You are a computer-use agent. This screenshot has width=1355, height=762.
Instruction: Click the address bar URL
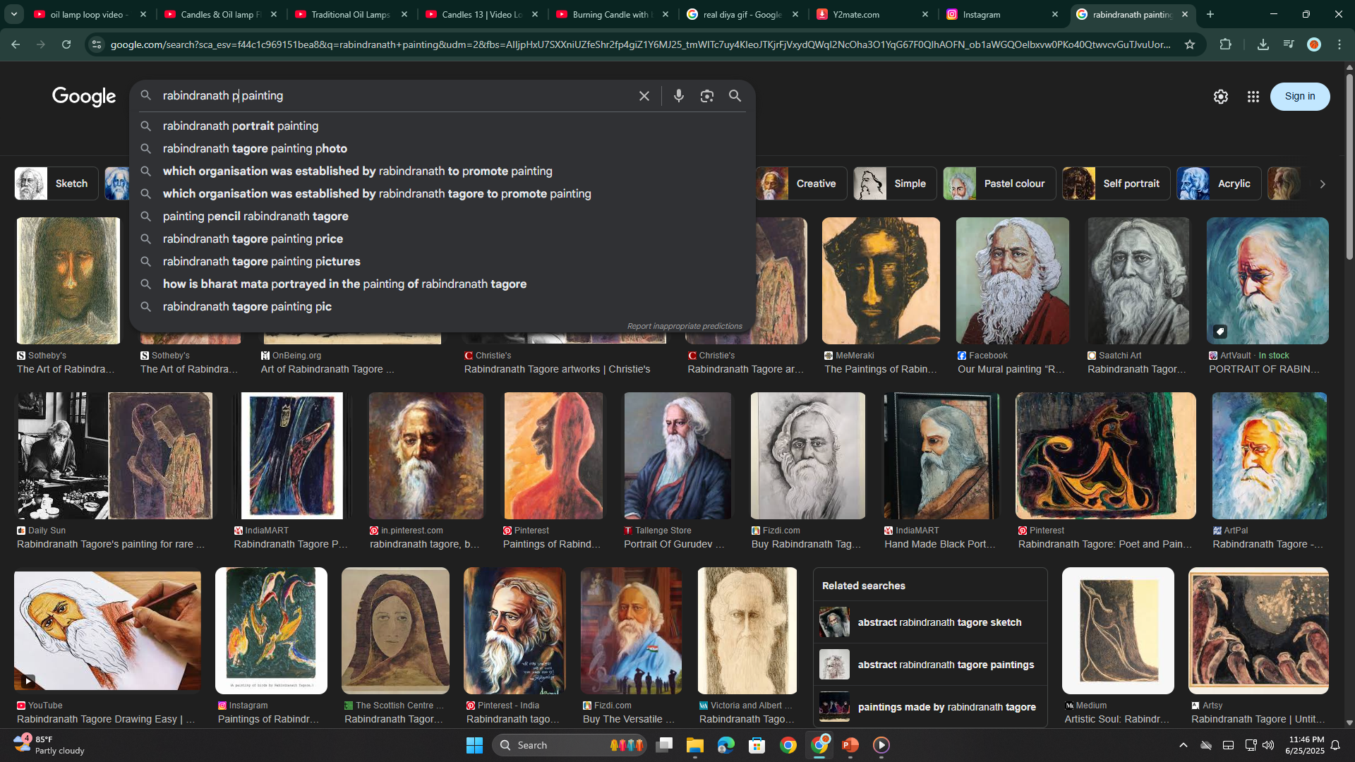640,44
